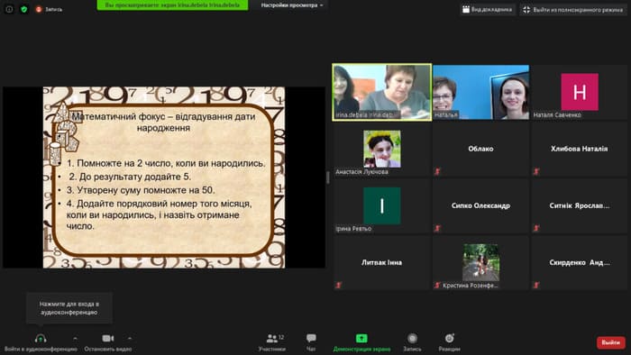631x355 pixels.
Task: Click the Stop Video camera icon
Action: 108,339
